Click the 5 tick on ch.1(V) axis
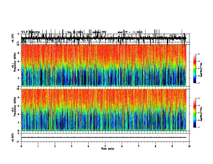 point(18,34)
